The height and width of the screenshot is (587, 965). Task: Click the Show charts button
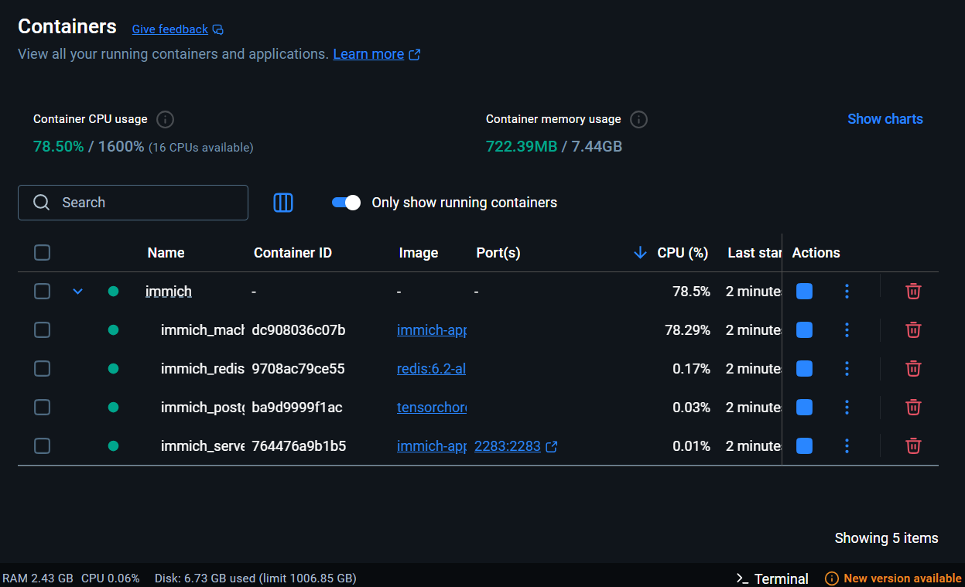tap(885, 119)
